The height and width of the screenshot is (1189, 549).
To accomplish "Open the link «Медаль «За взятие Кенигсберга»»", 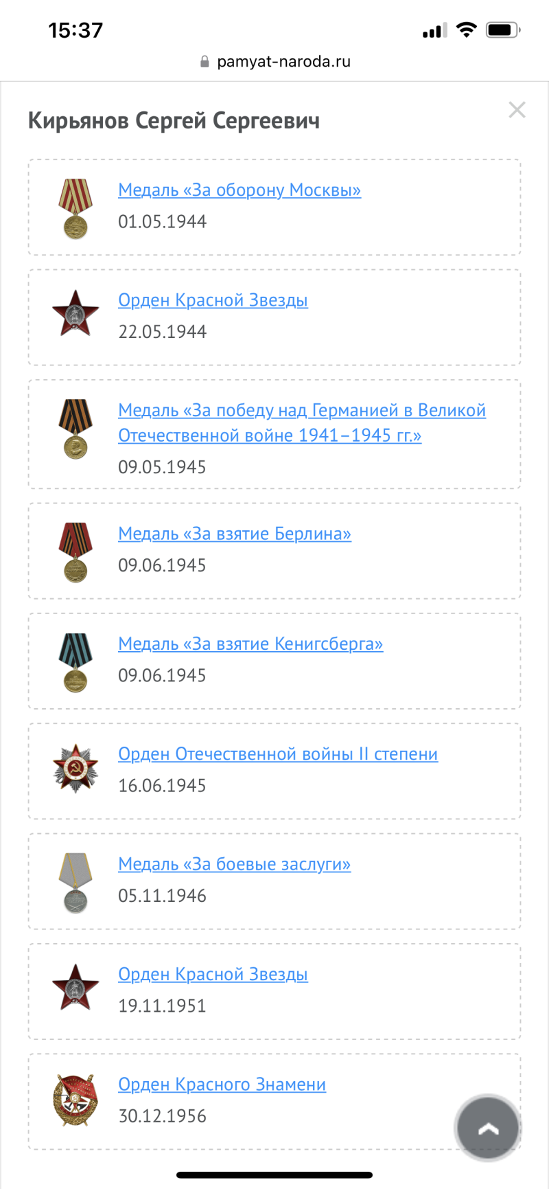I will (x=250, y=644).
